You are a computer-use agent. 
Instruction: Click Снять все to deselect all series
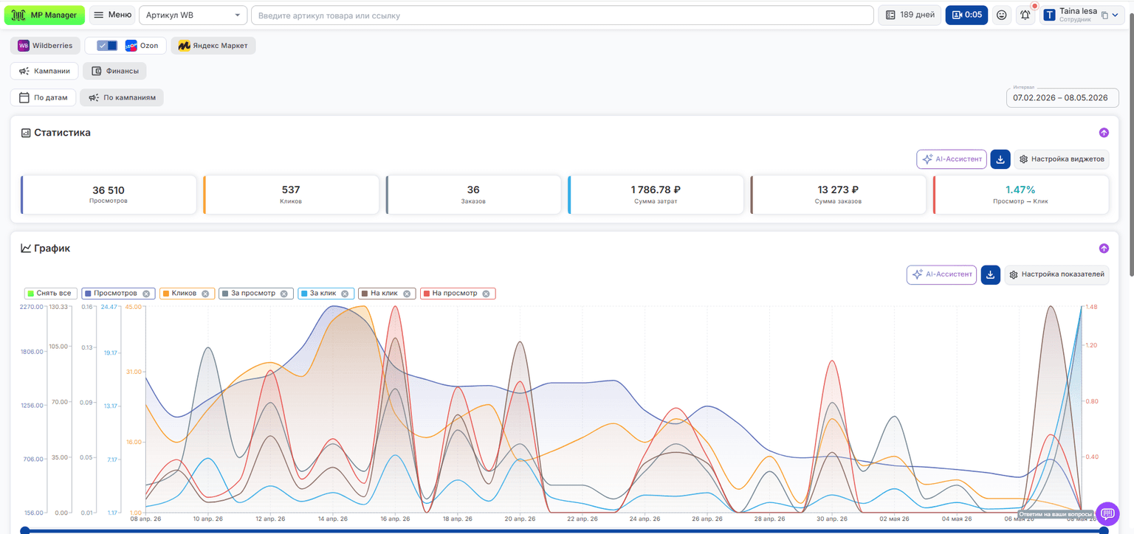51,294
